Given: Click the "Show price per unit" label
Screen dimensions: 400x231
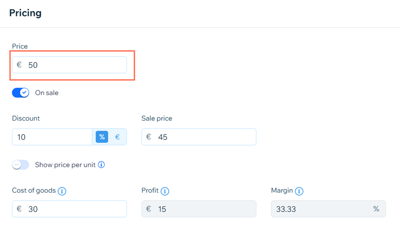Looking at the screenshot, I should pyautogui.click(x=64, y=164).
